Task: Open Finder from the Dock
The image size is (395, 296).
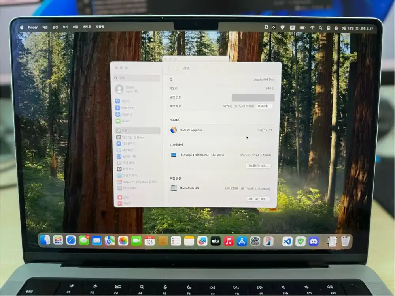Action: pyautogui.click(x=45, y=240)
